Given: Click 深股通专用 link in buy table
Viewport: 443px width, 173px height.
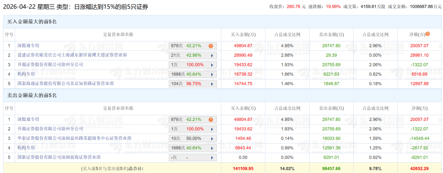Looking at the screenshot, I should (x=28, y=46).
